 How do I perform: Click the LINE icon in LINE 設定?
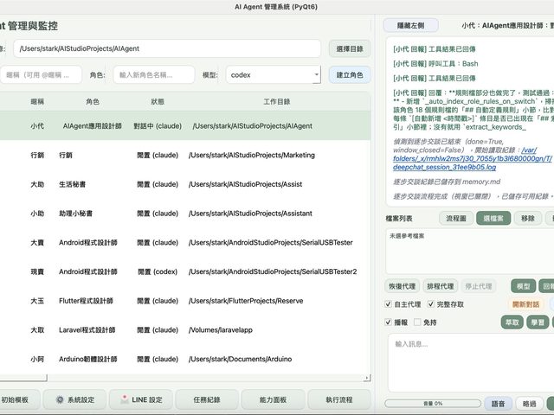click(x=125, y=399)
